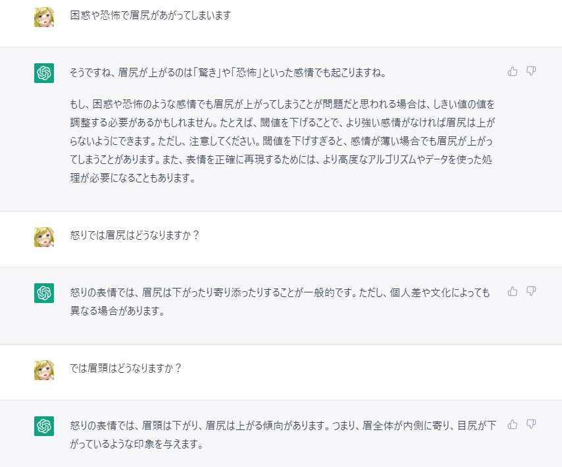Like the 眉尻は下がったり寄り添ったり answer
The height and width of the screenshot is (467, 562).
[x=513, y=291]
